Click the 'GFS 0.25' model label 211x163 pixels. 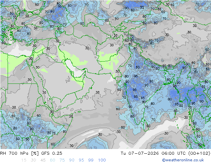(52, 153)
